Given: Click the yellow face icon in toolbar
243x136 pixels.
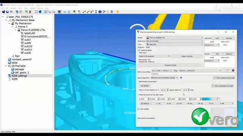Looking at the screenshot, I should tap(117, 12).
